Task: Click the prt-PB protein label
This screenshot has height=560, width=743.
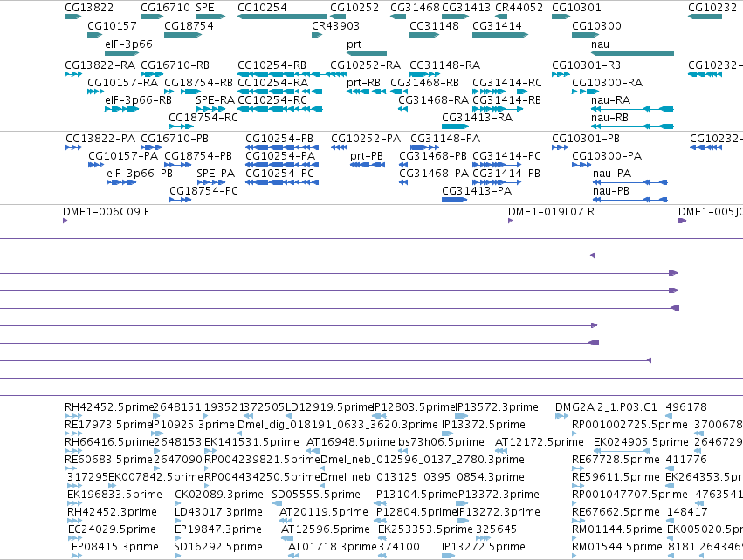Action: 367,156
